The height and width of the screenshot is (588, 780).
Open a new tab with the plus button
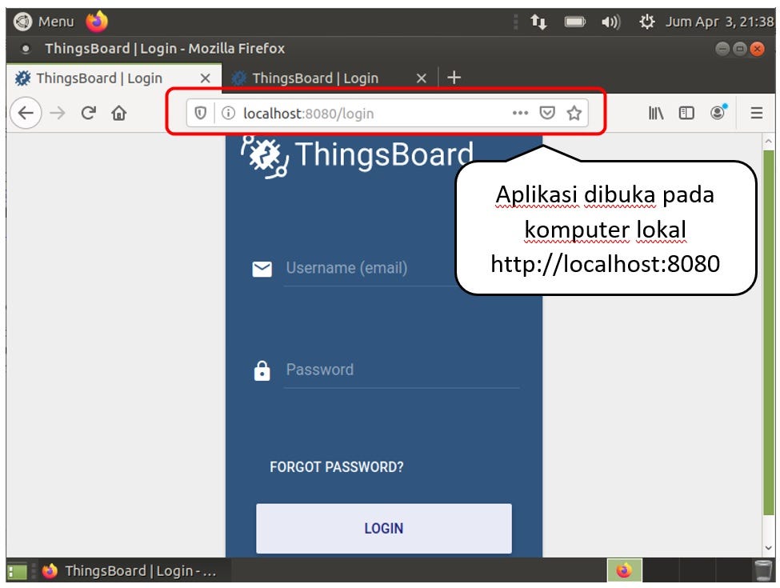(454, 78)
